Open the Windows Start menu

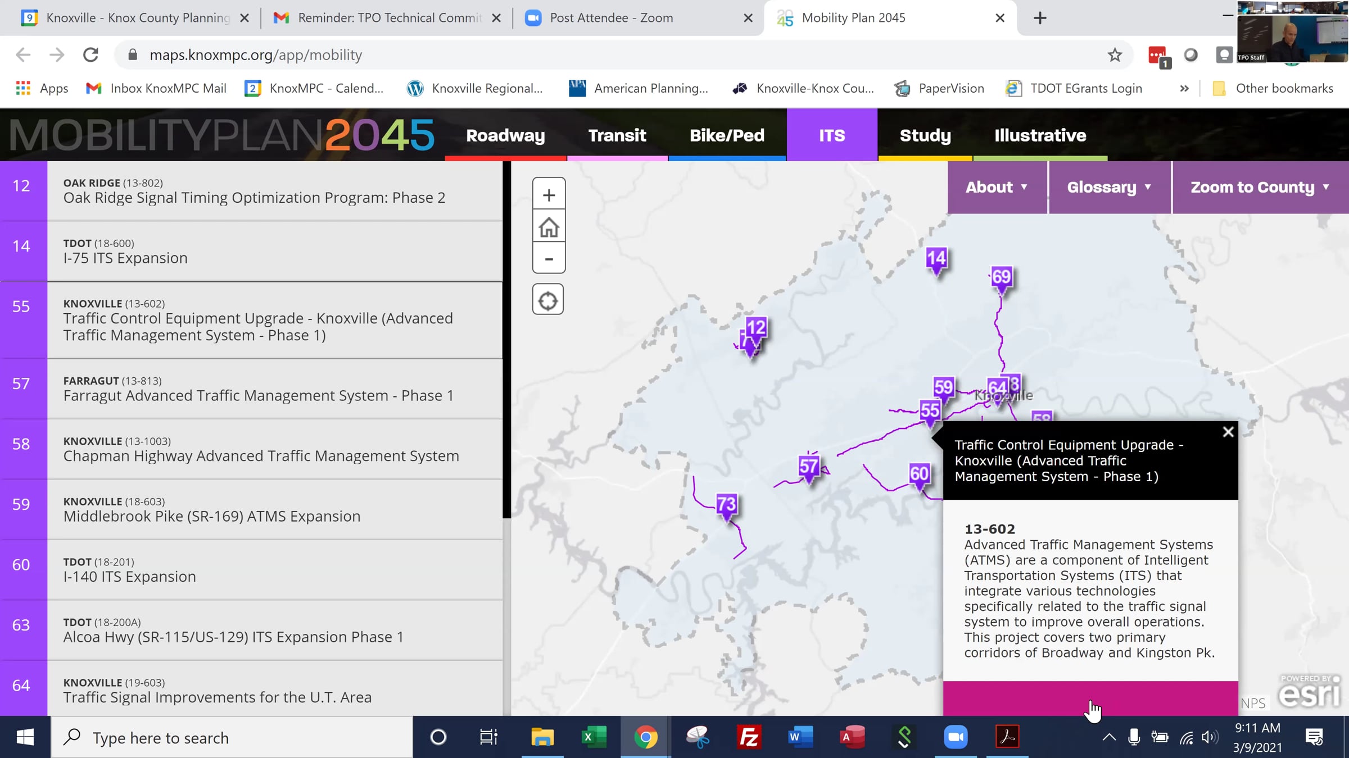point(25,737)
